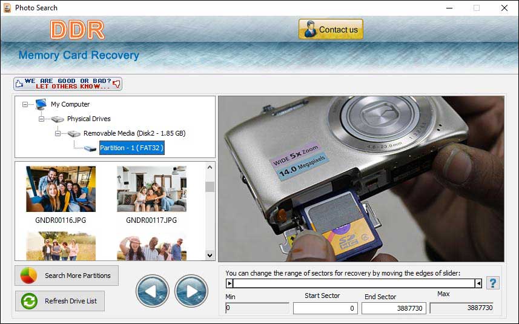The width and height of the screenshot is (519, 324).
Task: Click the Removable Media drive icon
Action: (x=74, y=134)
